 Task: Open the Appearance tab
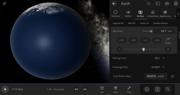[165, 14]
